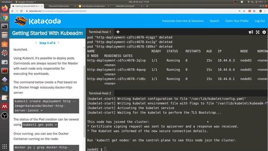Viewport: 268px width, 151px height.
Task: Open Chrome three-dot menu
Action: 265,11
